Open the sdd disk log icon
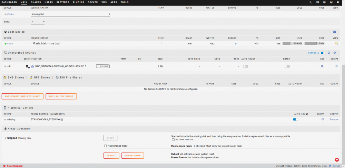Viewport: 345px width, 168px height. point(322,66)
